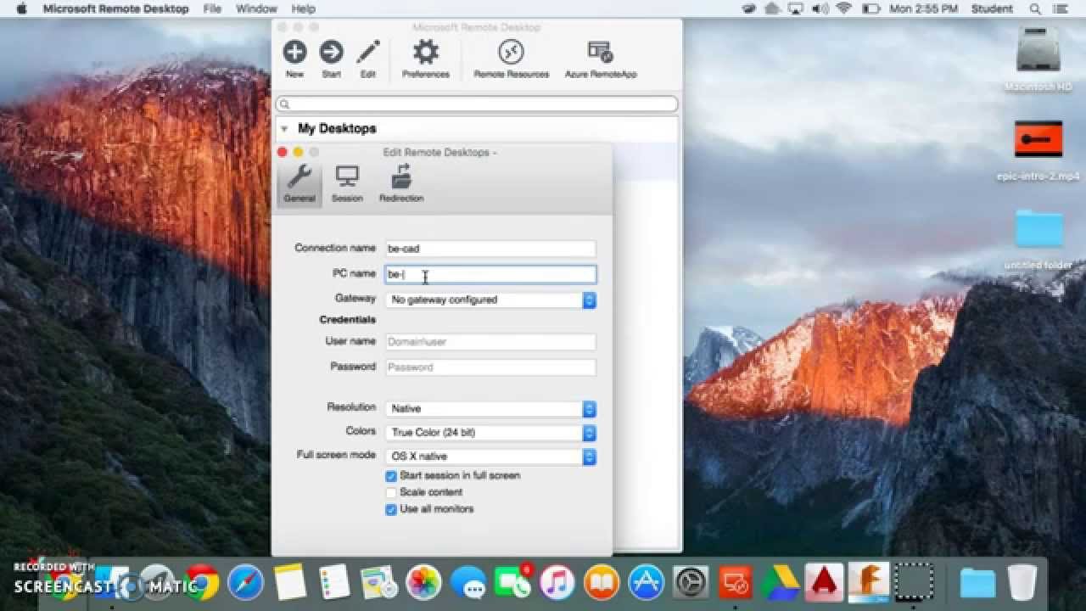Click the clock showing Mon 2:55 PM
This screenshot has height=611, width=1086.
point(923,8)
